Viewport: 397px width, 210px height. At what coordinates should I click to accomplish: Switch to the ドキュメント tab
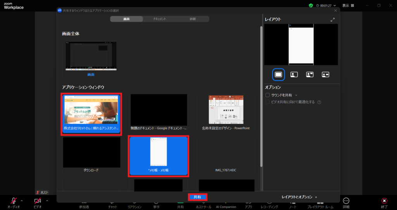[159, 19]
